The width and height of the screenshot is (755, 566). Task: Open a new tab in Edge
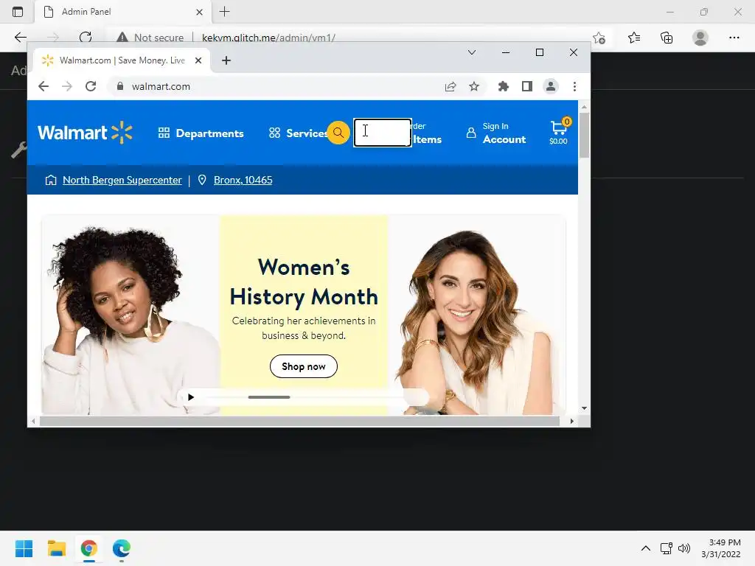(x=224, y=12)
